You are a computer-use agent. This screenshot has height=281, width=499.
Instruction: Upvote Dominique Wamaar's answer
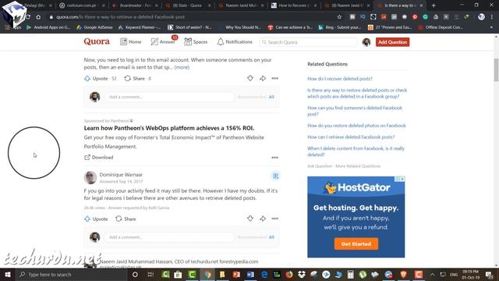97,219
